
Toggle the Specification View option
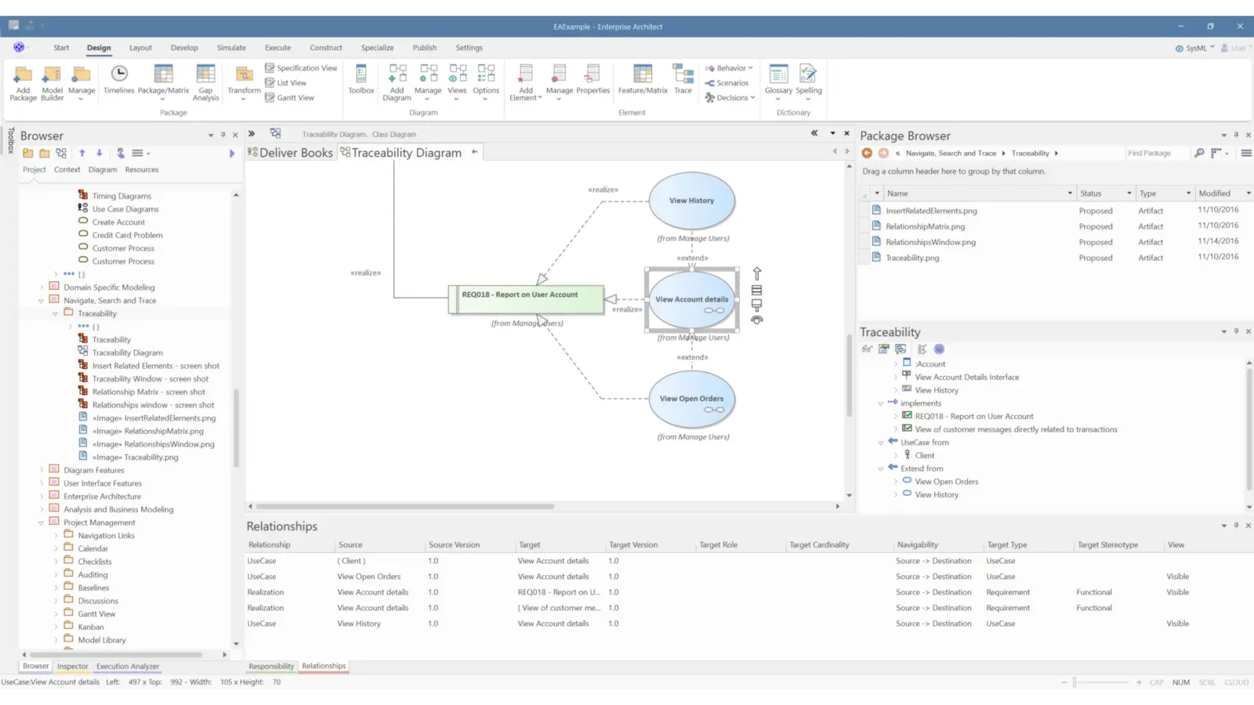[301, 67]
